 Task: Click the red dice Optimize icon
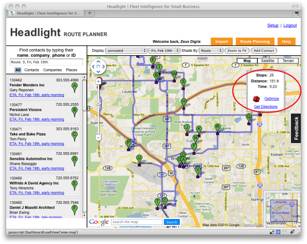coord(256,99)
